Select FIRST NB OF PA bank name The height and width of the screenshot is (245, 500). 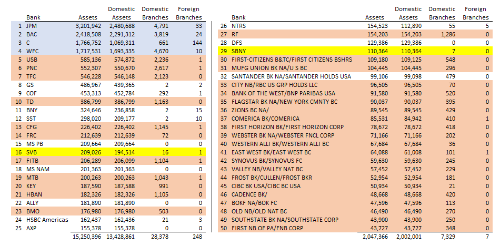[267, 228]
